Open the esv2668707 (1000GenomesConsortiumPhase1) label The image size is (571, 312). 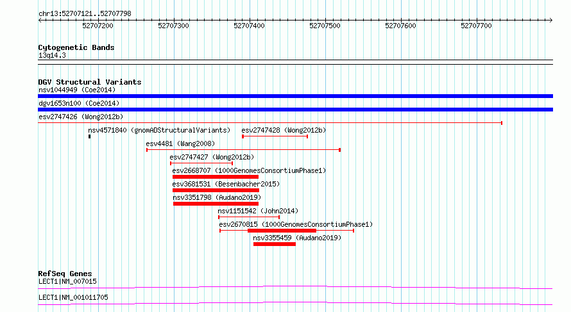coord(249,170)
